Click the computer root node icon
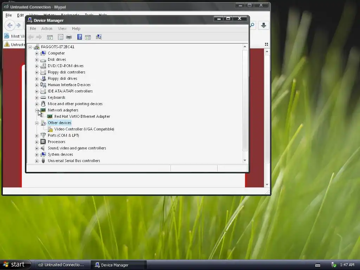This screenshot has width=360, height=270. click(37, 47)
